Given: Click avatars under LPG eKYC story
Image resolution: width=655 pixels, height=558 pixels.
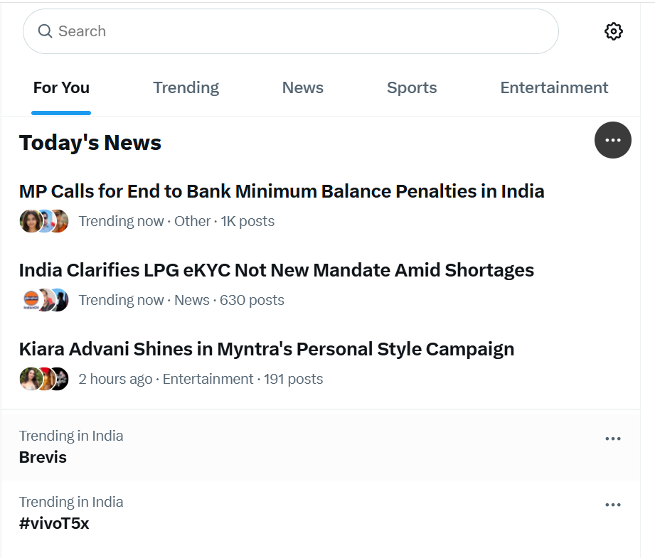Looking at the screenshot, I should tap(44, 300).
